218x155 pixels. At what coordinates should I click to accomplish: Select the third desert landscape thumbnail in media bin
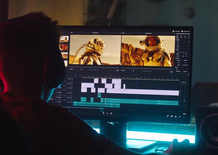[64, 55]
